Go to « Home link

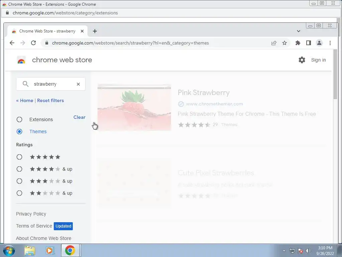pyautogui.click(x=25, y=100)
